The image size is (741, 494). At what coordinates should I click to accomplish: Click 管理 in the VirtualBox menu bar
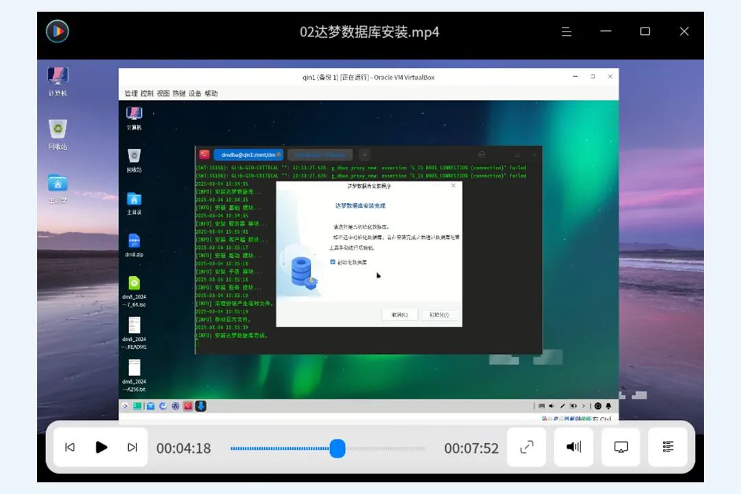point(131,93)
